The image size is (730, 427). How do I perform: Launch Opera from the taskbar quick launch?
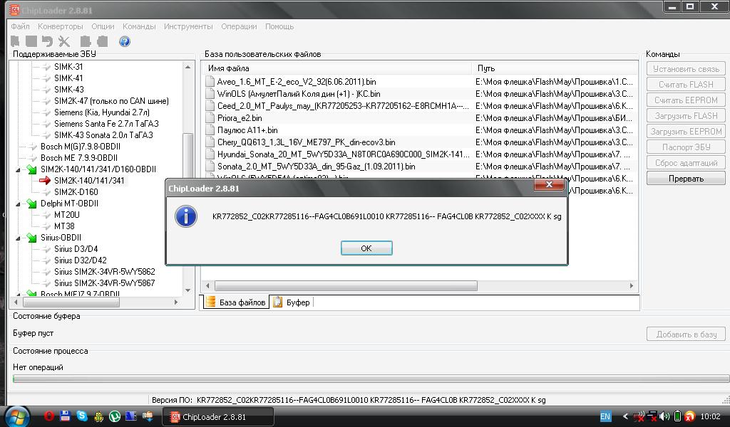coord(49,416)
